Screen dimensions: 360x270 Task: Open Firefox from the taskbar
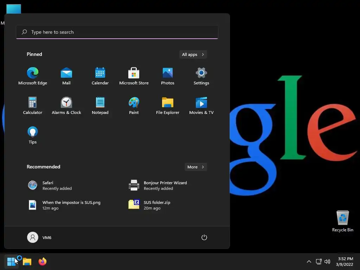pyautogui.click(x=43, y=262)
